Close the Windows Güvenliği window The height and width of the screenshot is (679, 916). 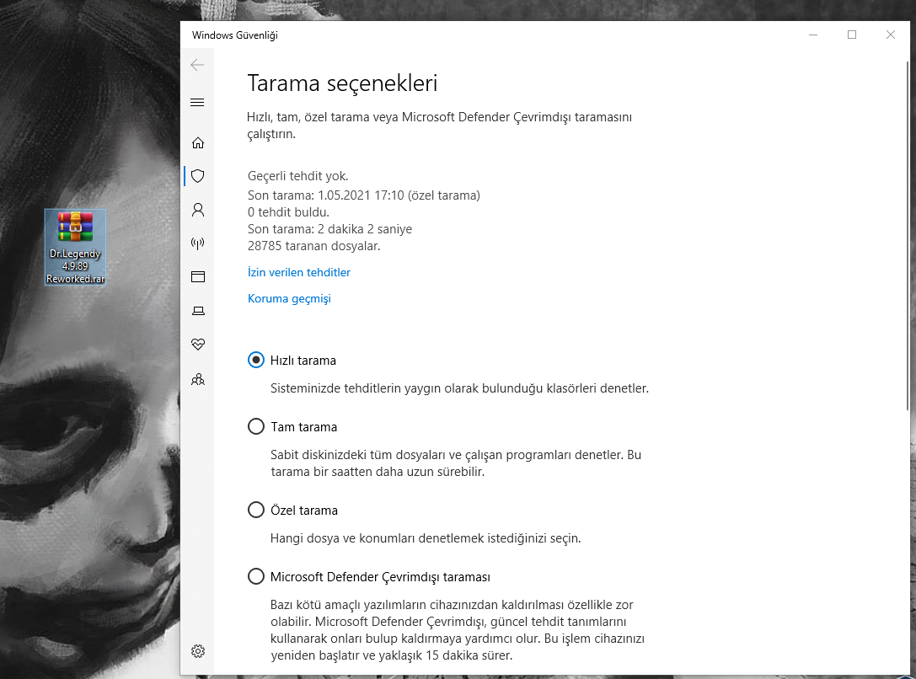point(890,35)
